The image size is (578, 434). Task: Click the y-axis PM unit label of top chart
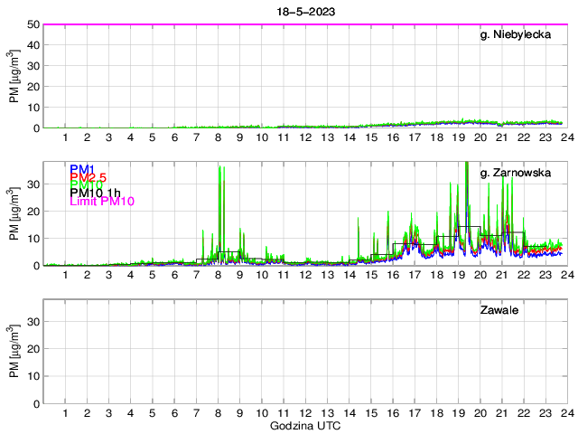point(14,76)
